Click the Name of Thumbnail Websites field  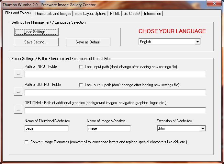point(47,128)
